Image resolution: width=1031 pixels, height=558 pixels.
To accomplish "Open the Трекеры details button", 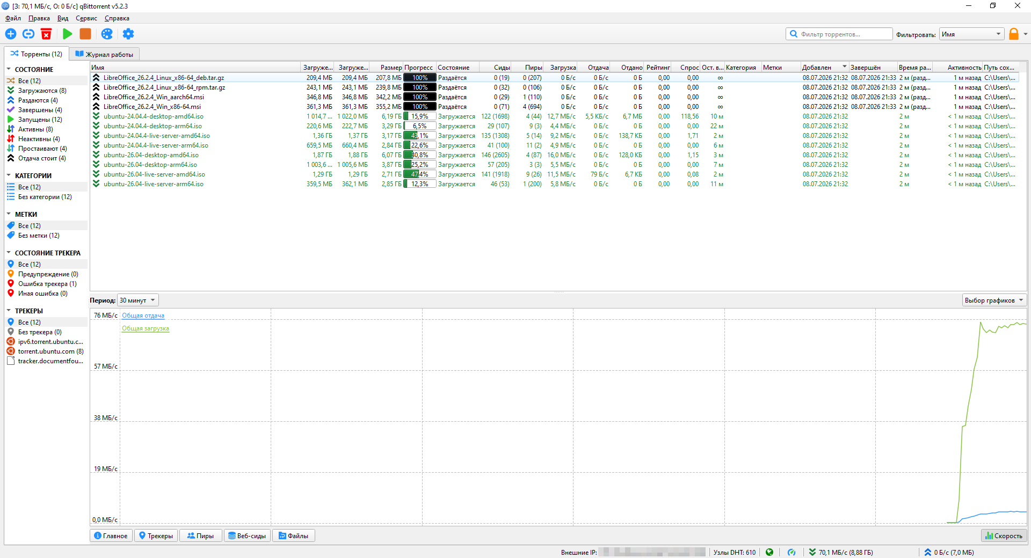I will click(x=156, y=535).
